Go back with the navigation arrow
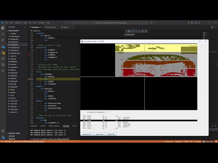This screenshot has height=163, width=218. point(65,23)
